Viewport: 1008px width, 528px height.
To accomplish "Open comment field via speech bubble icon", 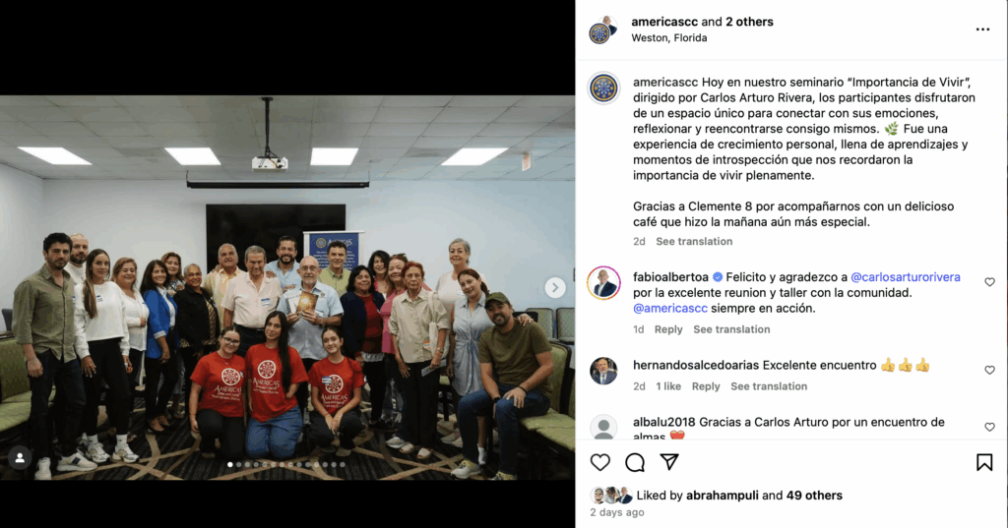I will pos(635,462).
